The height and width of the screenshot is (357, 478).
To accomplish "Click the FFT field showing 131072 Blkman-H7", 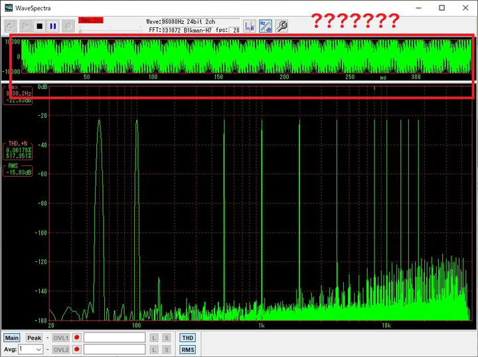I will [x=187, y=30].
